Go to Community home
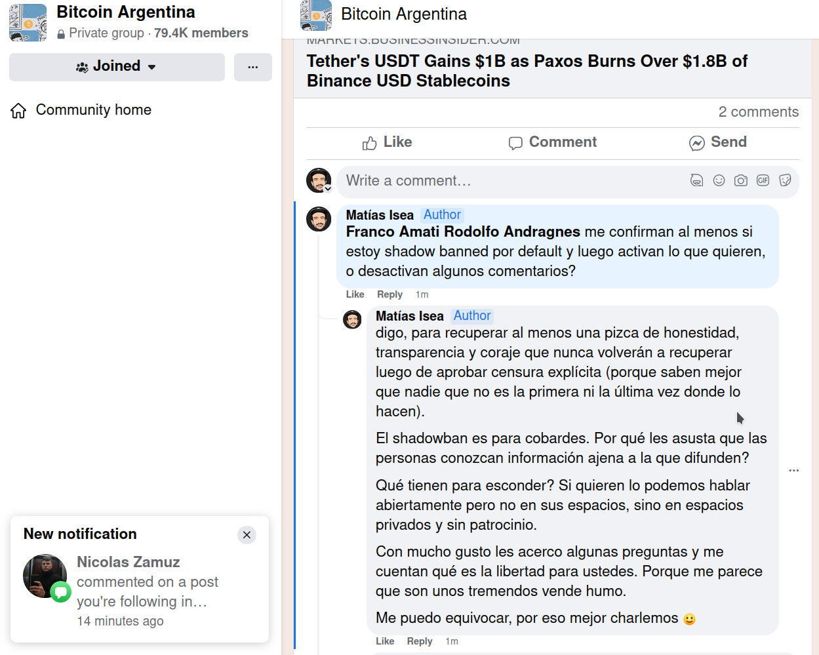 (93, 110)
